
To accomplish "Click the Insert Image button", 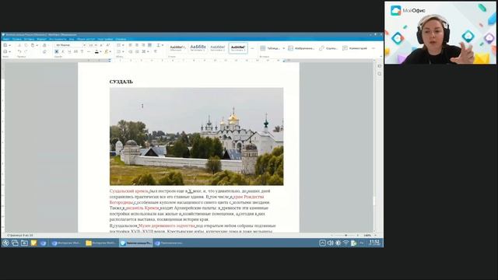I will [301, 48].
